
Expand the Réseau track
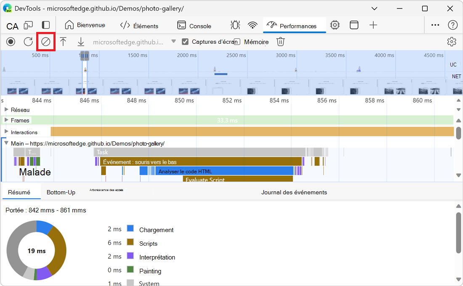pyautogui.click(x=6, y=109)
